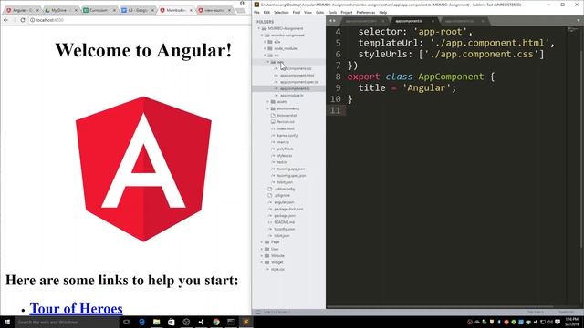Viewport: 584px width, 328px height.
Task: Open the Selection menu
Action: (281, 12)
